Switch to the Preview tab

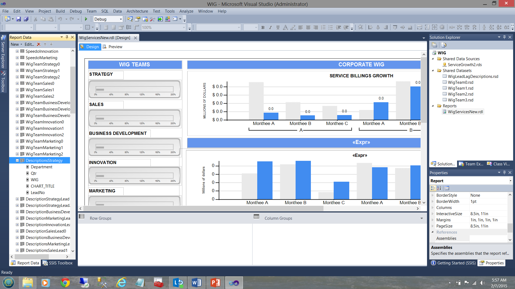tap(113, 47)
